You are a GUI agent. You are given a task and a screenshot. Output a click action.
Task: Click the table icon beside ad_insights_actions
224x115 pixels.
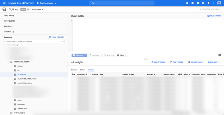tap(15, 83)
